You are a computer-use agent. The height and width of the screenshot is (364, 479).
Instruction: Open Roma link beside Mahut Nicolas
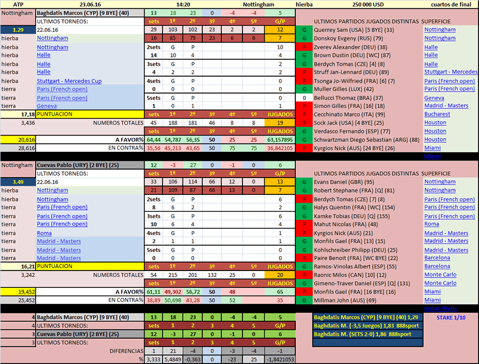point(432,224)
